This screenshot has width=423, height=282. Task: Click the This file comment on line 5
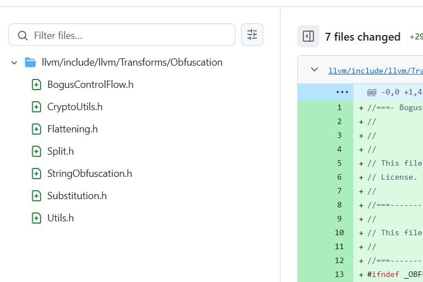[395, 163]
